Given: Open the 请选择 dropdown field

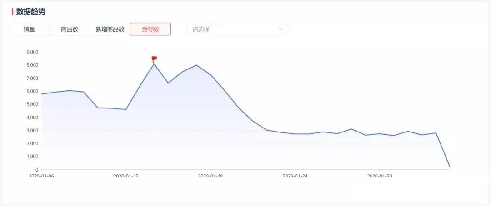Looking at the screenshot, I should click(x=232, y=29).
